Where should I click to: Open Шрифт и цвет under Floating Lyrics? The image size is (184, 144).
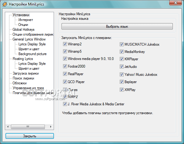[29, 68]
